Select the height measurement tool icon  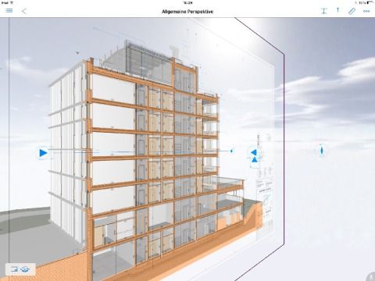323,11
